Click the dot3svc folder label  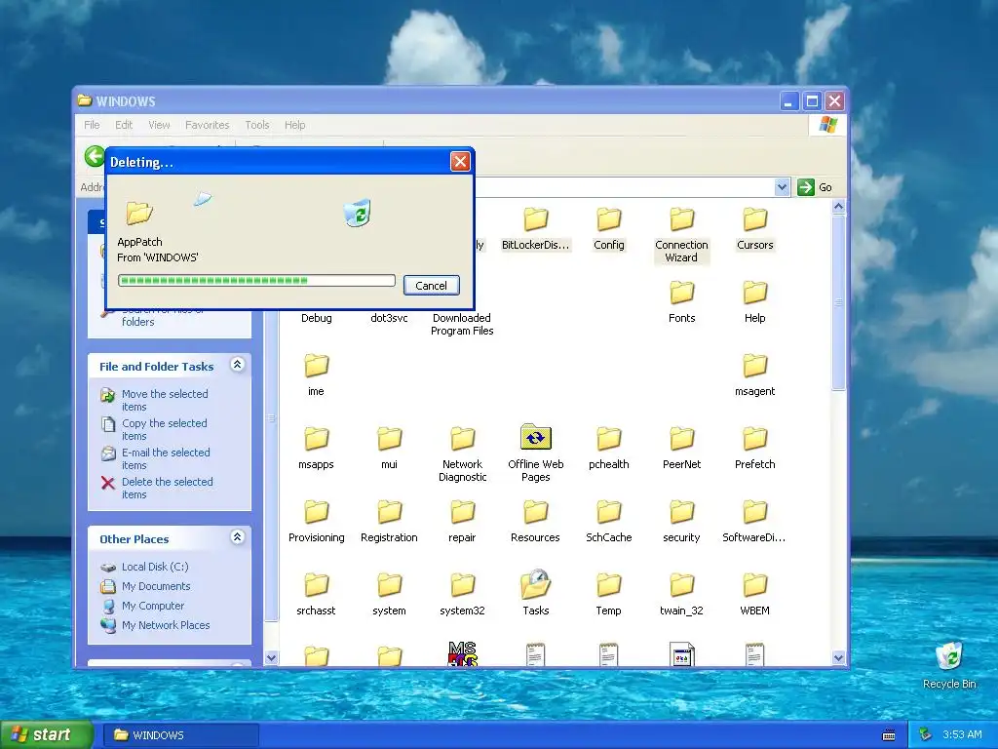click(390, 318)
